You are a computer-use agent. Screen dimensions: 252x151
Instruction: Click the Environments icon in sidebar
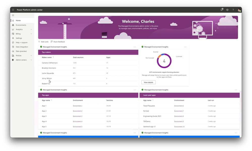[13, 25]
